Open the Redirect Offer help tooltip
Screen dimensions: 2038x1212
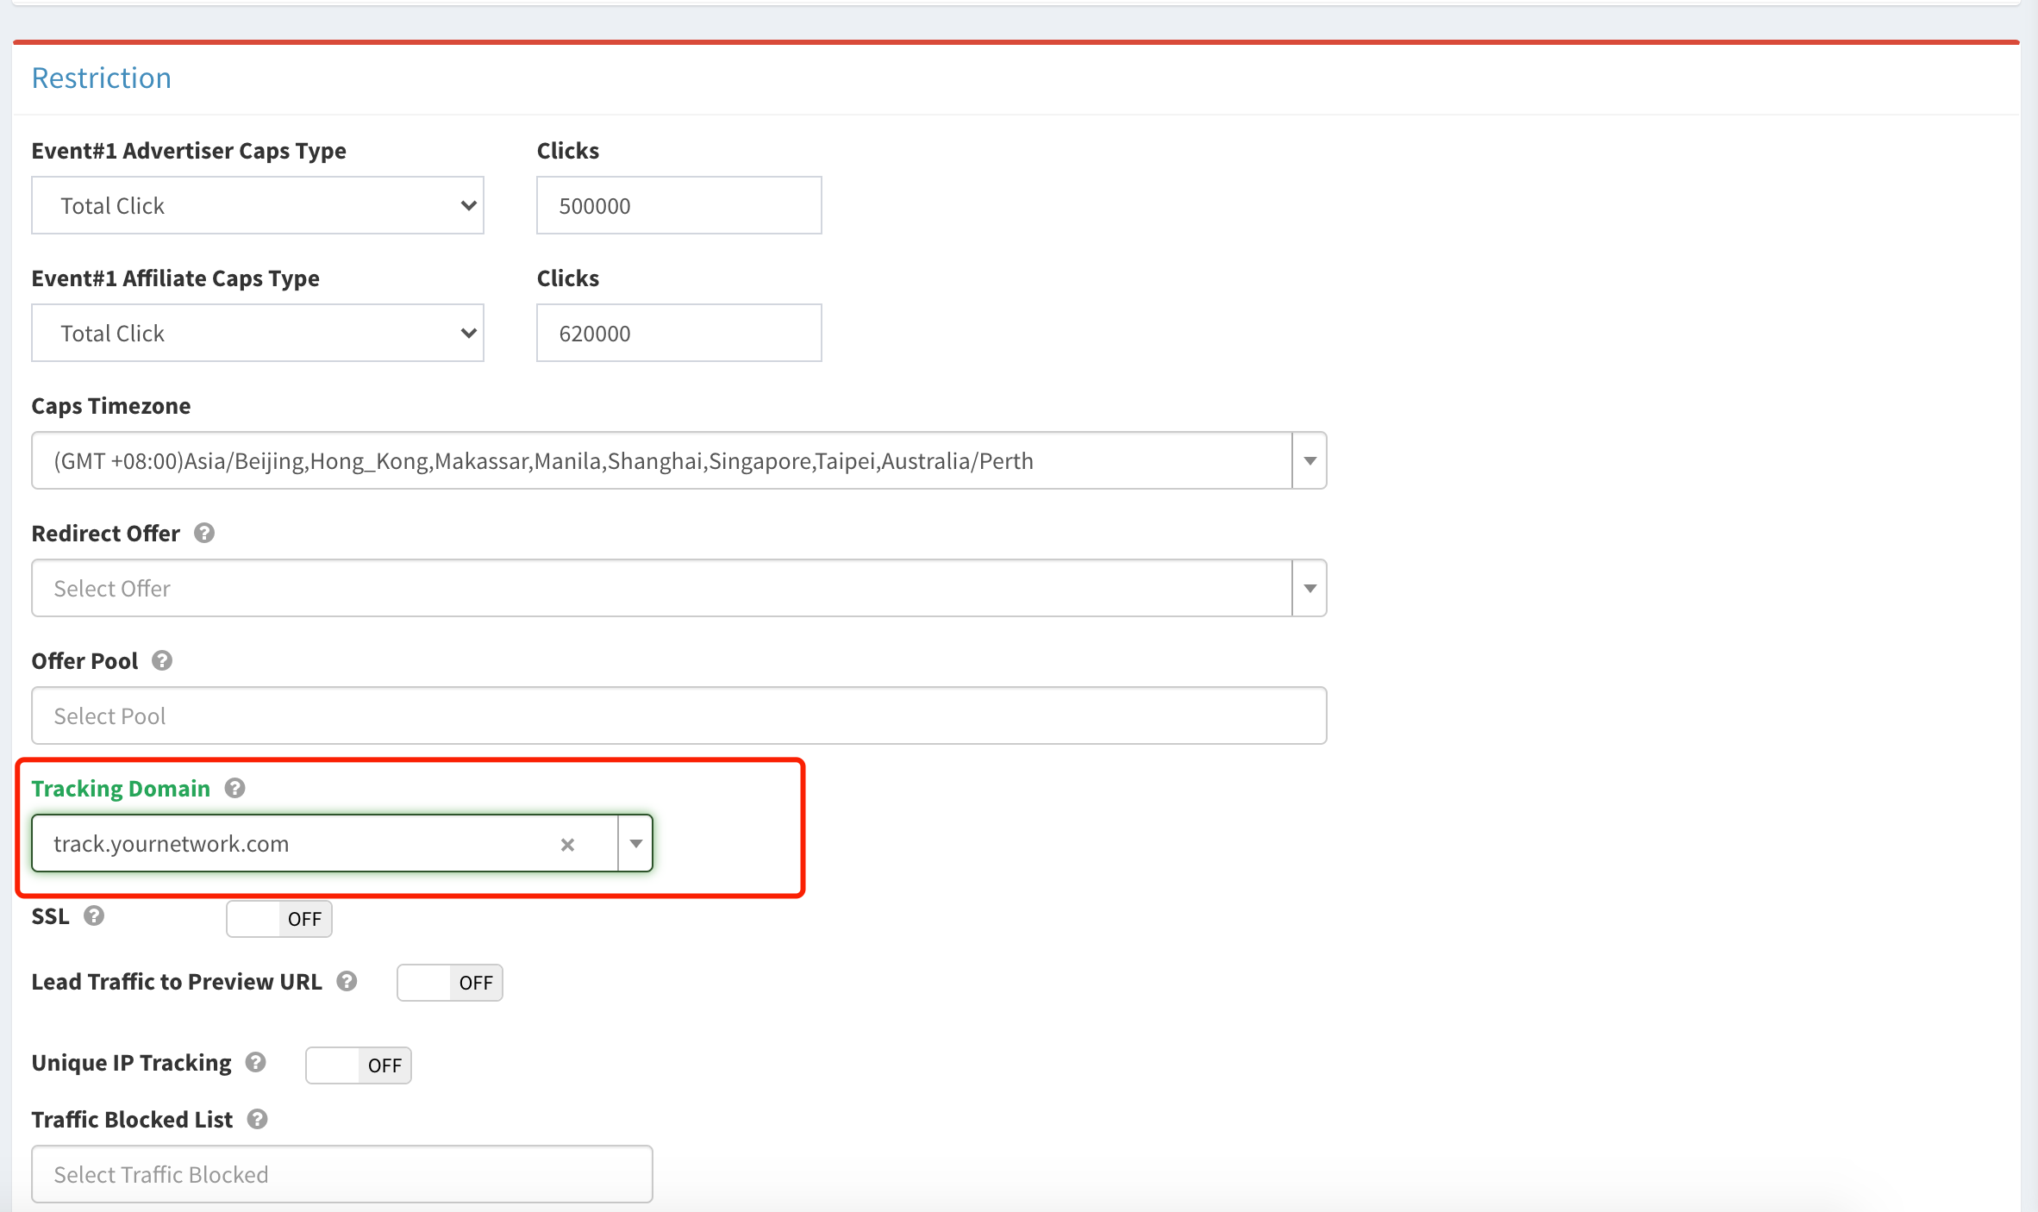205,533
